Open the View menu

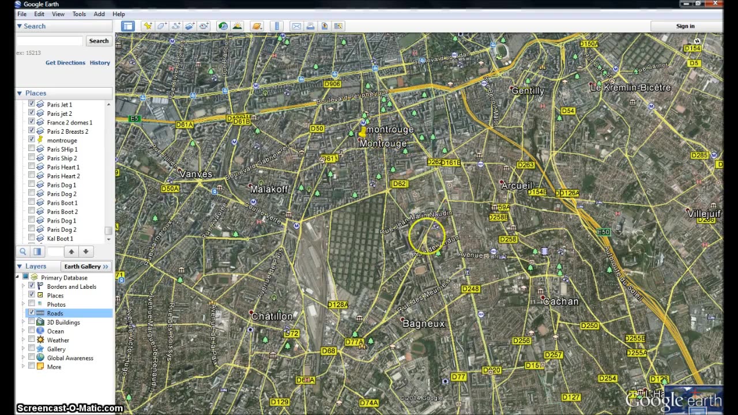58,14
